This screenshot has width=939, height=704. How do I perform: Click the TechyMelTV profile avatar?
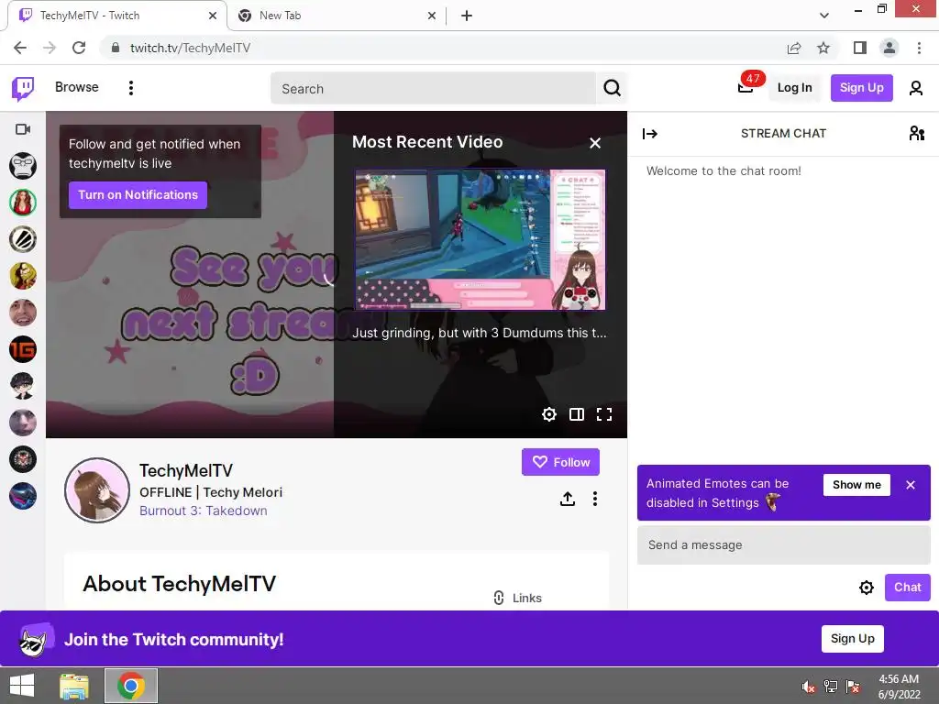(x=97, y=490)
